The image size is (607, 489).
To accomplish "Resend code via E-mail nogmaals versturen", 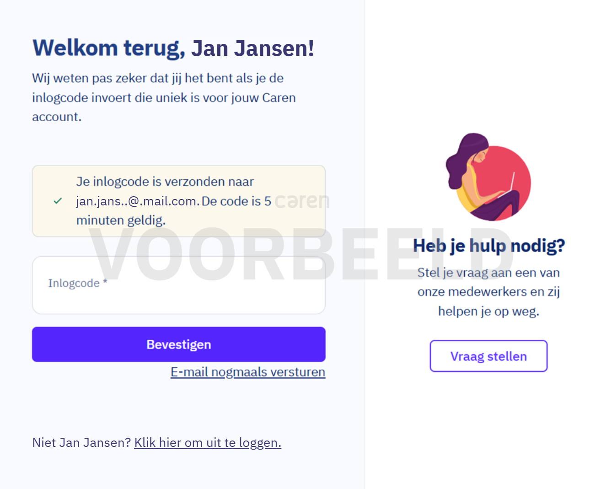I will pos(248,372).
